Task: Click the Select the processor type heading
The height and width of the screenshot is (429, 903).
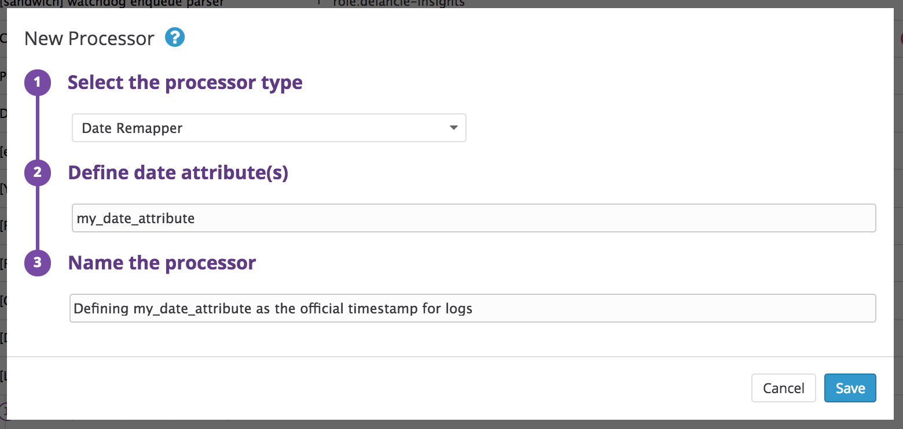Action: click(185, 83)
